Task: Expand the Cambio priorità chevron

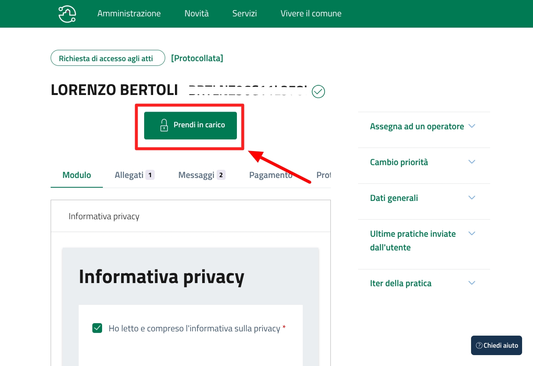Action: (471, 162)
